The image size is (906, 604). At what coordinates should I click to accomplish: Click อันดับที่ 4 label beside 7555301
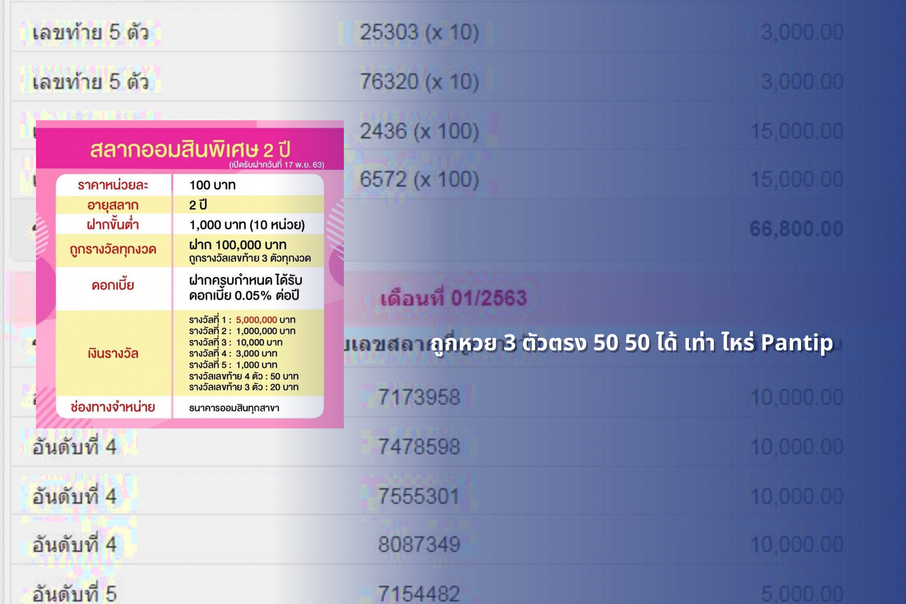(x=74, y=496)
